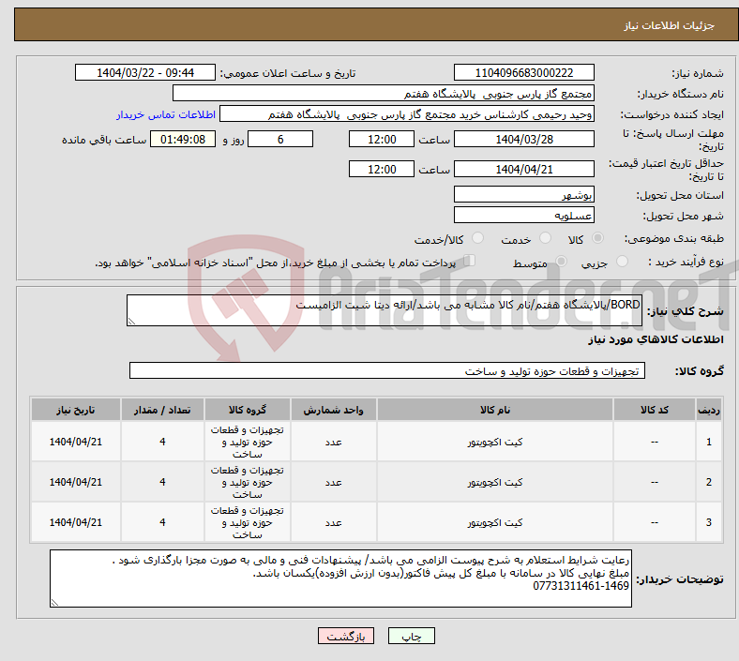The height and width of the screenshot is (661, 739).
Task: Click کیت اکچویتور in row 2
Action: coord(495,482)
